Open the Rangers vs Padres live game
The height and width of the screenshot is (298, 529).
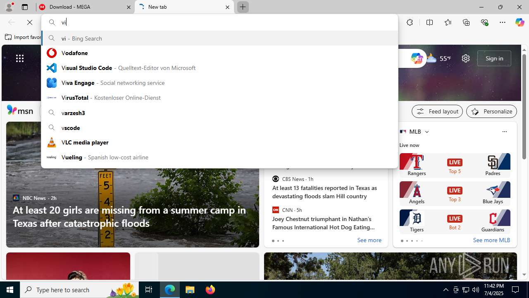[455, 165]
